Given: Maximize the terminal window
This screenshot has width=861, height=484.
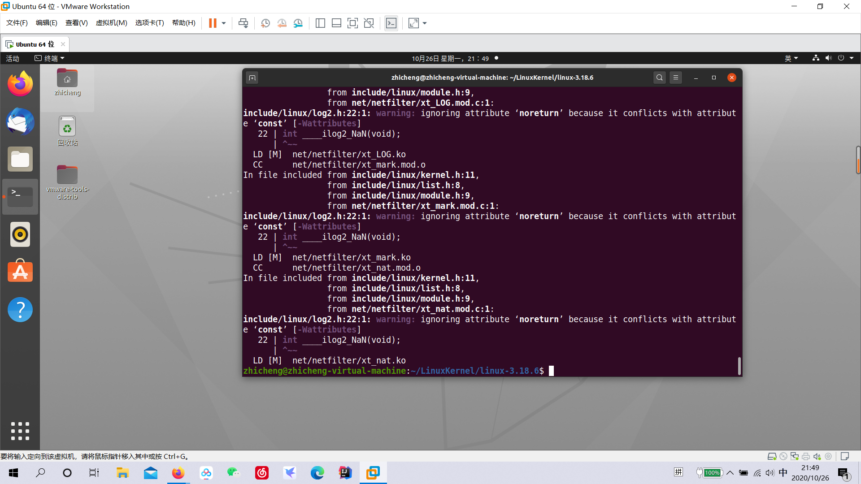Looking at the screenshot, I should click(714, 78).
